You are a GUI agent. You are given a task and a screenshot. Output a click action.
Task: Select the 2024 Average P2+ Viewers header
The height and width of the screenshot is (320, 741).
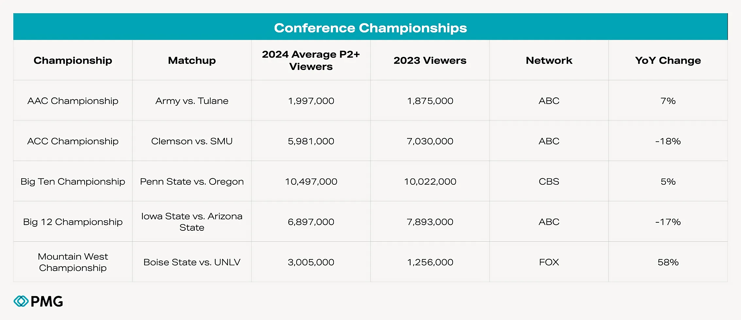click(x=311, y=60)
